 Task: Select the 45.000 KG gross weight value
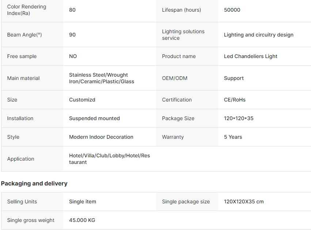(x=82, y=220)
